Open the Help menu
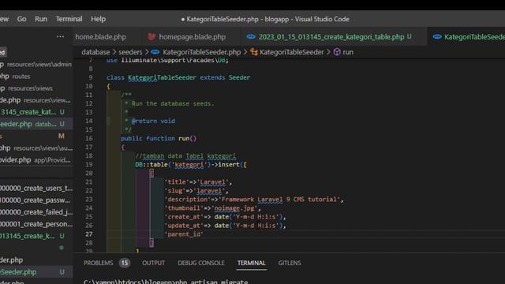The image size is (505, 284). click(98, 19)
